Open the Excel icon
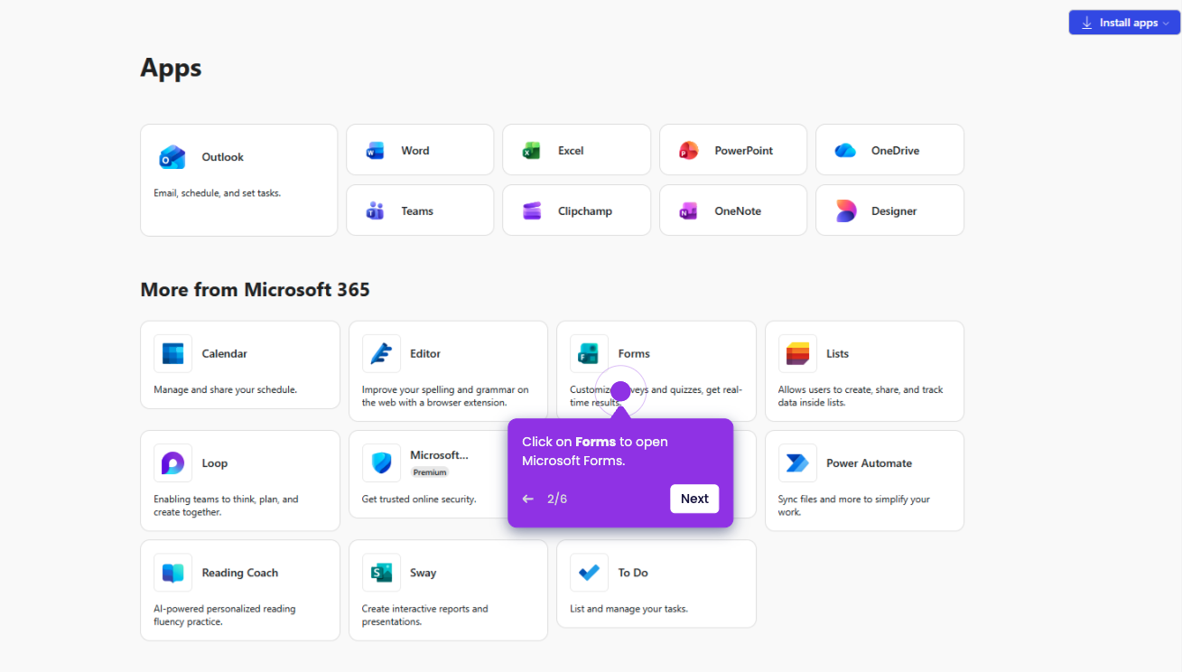Viewport: 1182px width, 672px height. click(532, 151)
